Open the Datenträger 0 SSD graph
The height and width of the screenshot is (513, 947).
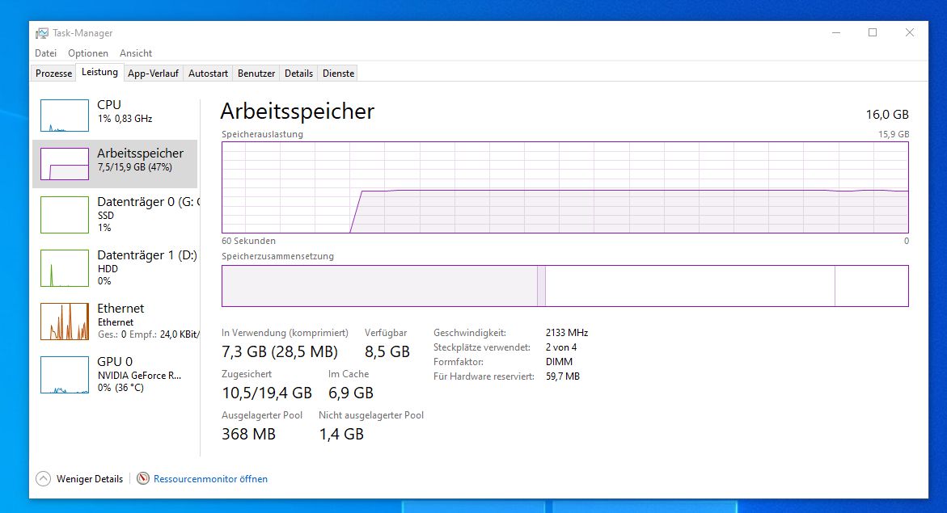point(65,214)
